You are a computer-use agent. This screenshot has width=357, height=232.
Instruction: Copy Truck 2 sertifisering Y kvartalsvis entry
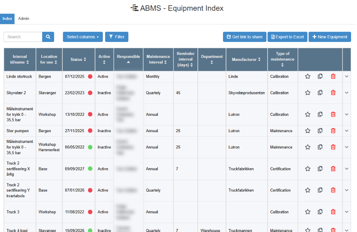click(x=320, y=190)
